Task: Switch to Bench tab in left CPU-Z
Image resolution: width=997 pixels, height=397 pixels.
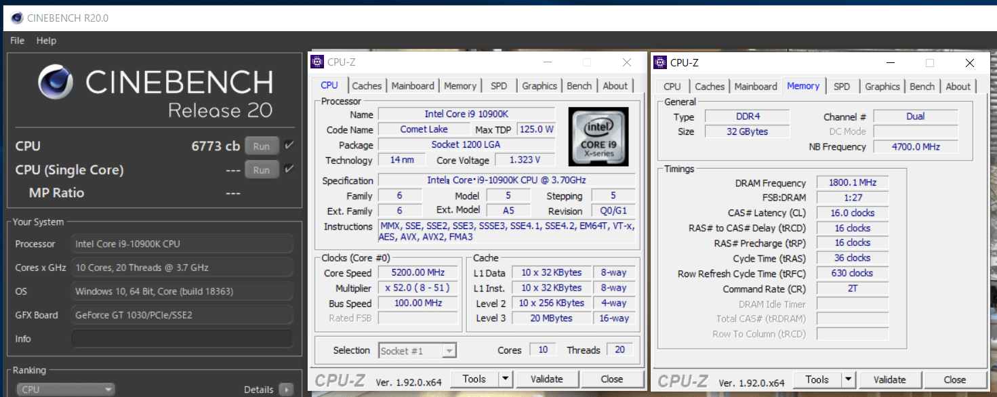Action: (579, 85)
